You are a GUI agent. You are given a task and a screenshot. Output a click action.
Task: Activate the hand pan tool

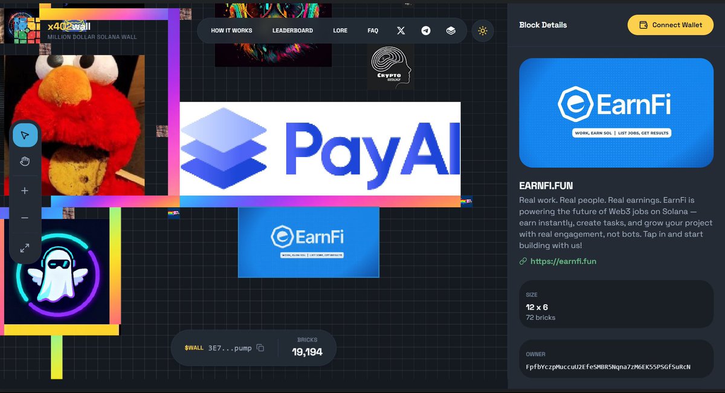click(x=25, y=161)
